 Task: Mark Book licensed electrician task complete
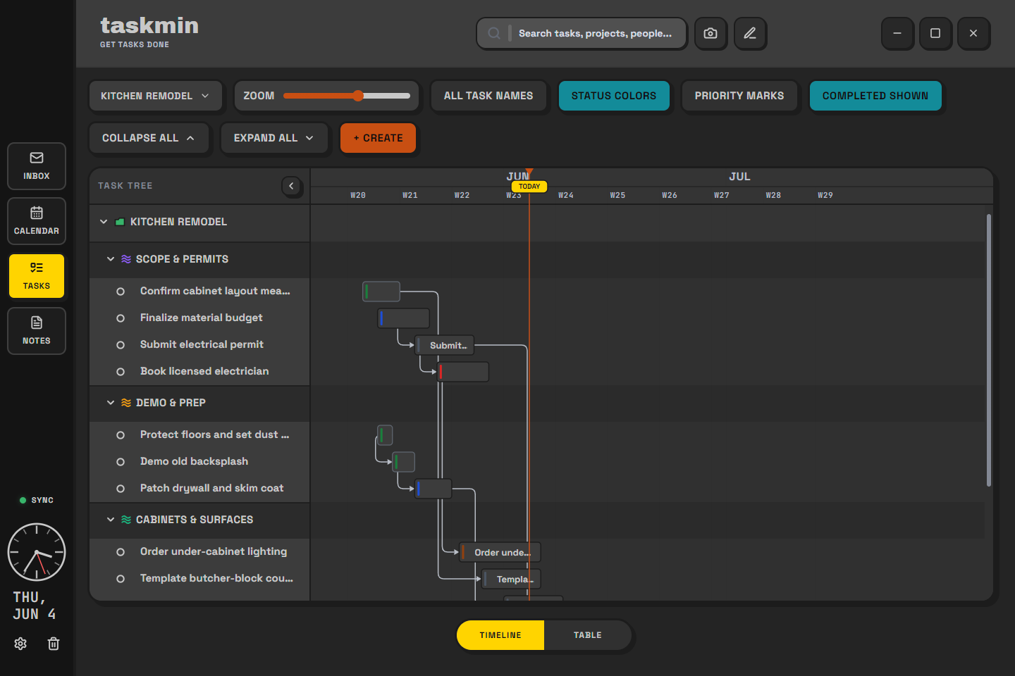(x=121, y=372)
